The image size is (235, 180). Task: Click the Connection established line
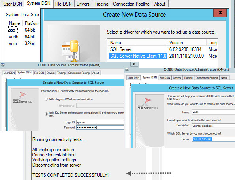pos(54,155)
